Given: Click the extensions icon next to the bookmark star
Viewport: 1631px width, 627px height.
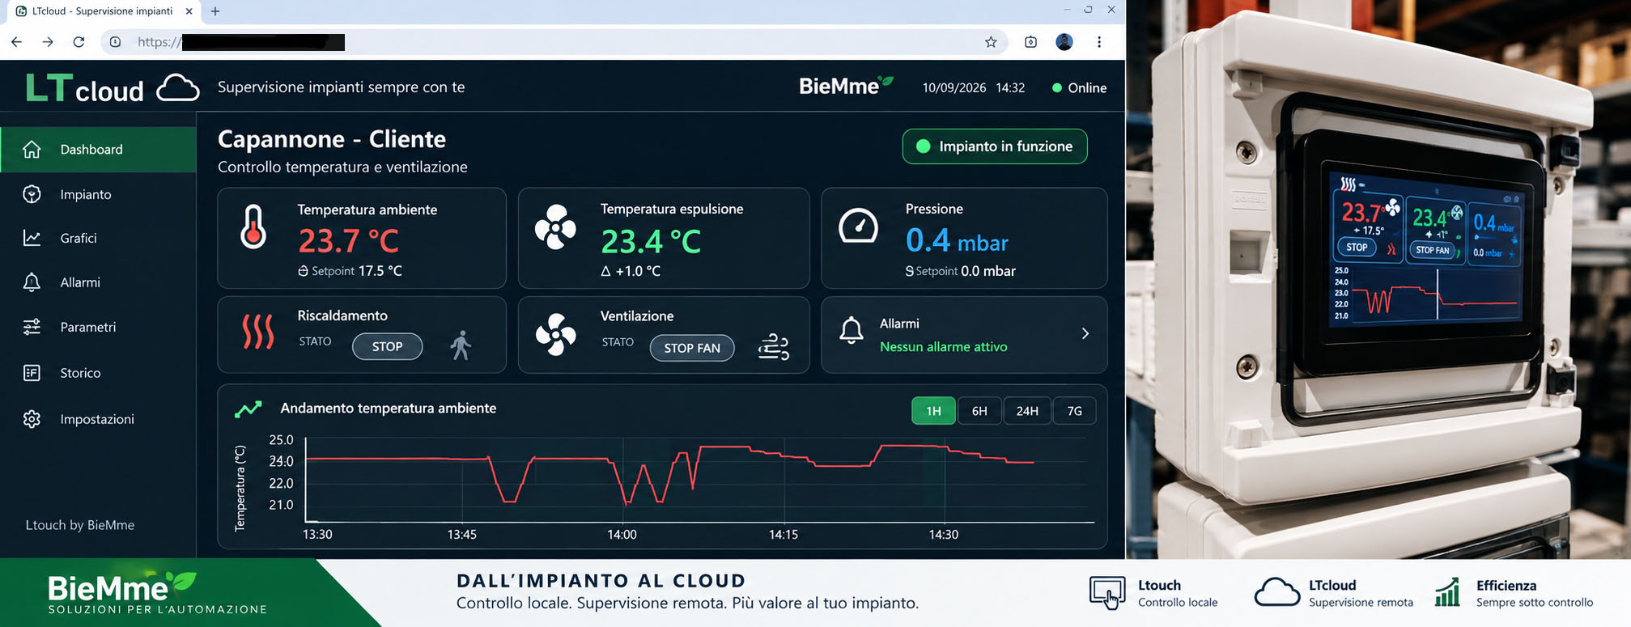Looking at the screenshot, I should (x=1030, y=42).
